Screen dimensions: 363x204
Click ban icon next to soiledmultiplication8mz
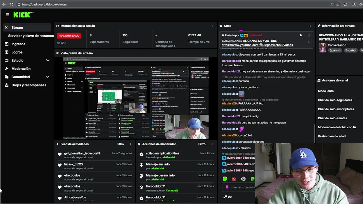(x=141, y=154)
